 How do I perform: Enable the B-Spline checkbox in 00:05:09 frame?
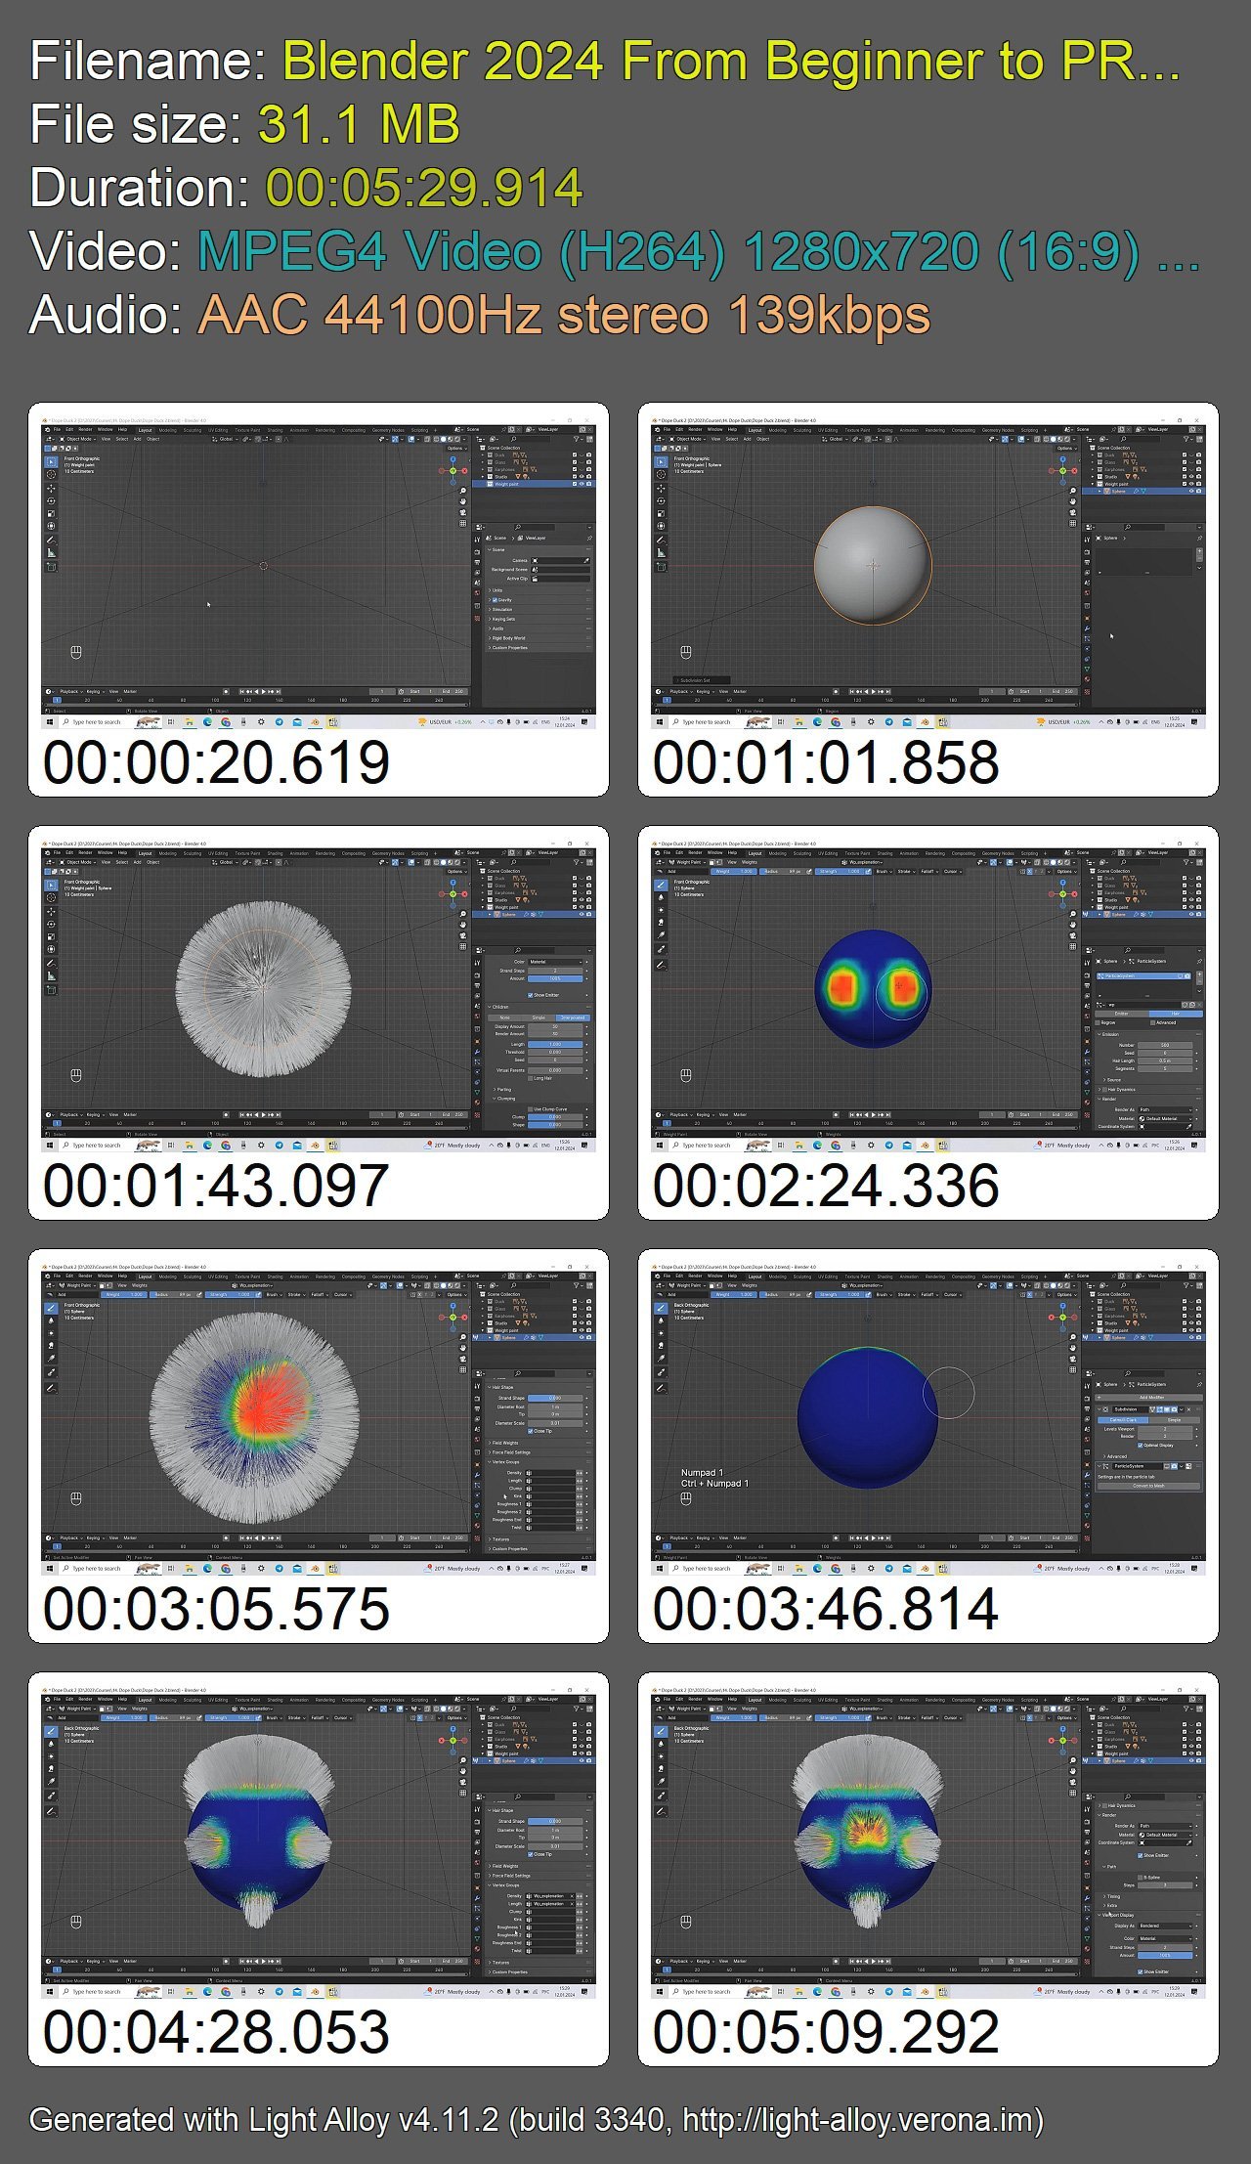[x=1140, y=1878]
